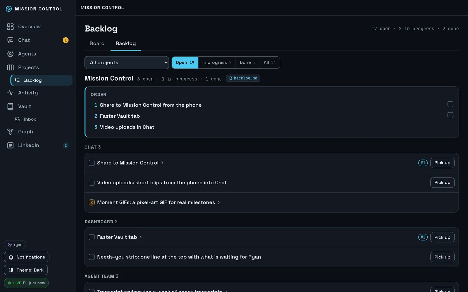This screenshot has height=292, width=468.
Task: Check the box for Video uploads task
Action: 92,182
